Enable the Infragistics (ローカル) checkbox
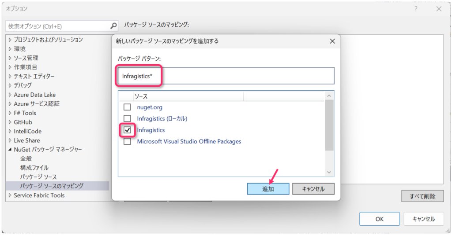 127,118
